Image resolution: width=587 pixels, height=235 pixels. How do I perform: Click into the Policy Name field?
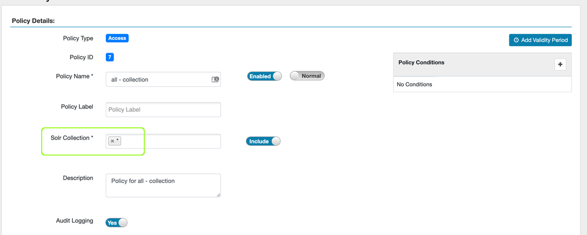click(x=159, y=80)
